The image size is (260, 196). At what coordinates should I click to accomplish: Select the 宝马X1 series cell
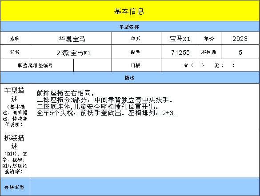(x=180, y=39)
